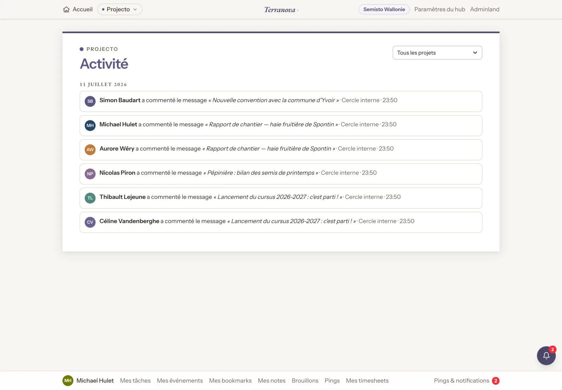Open Mes notes
This screenshot has height=390, width=562.
coord(272,381)
